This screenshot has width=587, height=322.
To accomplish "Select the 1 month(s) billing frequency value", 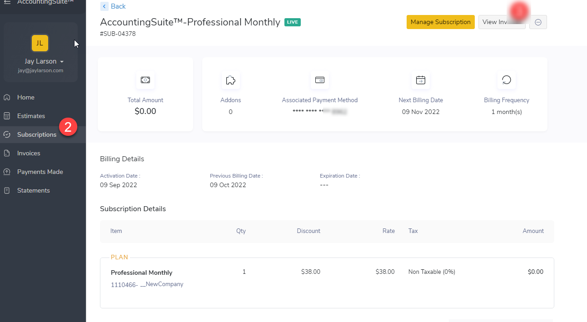I will 507,112.
